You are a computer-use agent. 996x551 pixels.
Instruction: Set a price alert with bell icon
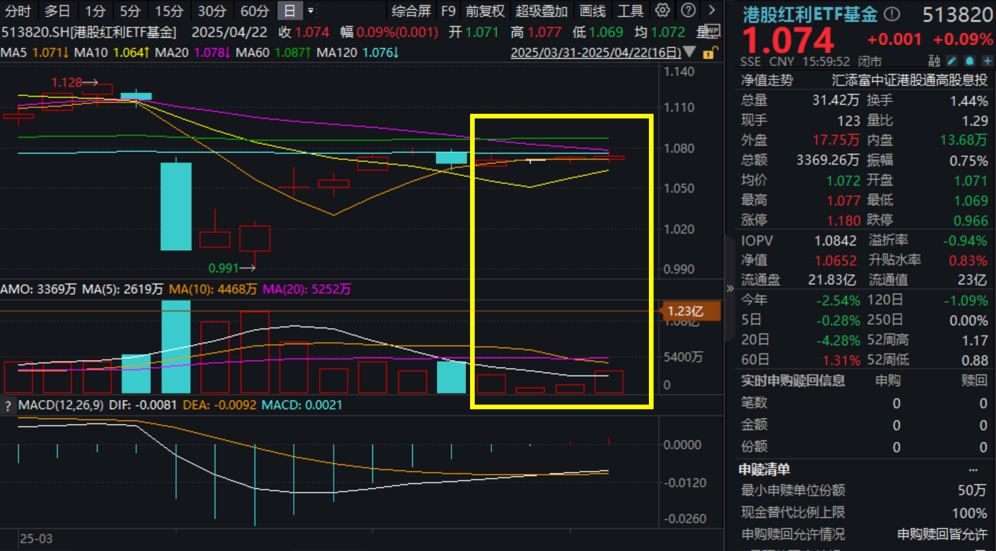click(969, 61)
